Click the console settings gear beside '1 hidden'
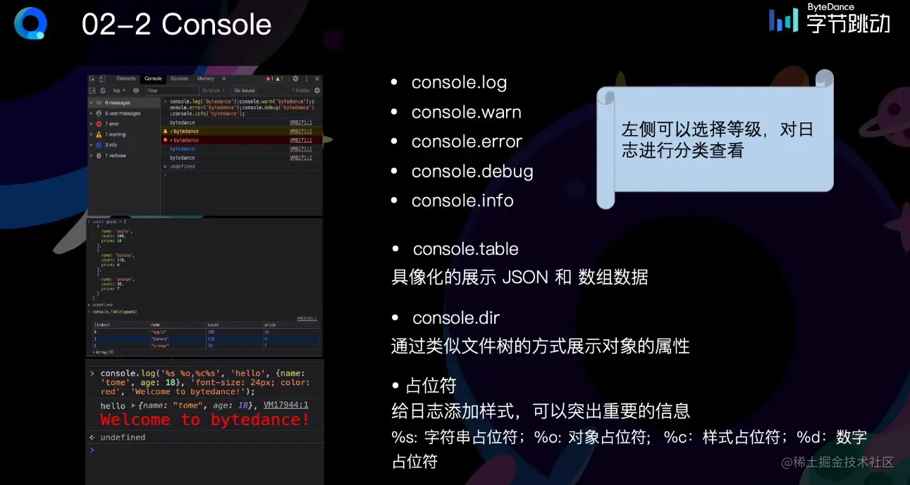 point(317,90)
